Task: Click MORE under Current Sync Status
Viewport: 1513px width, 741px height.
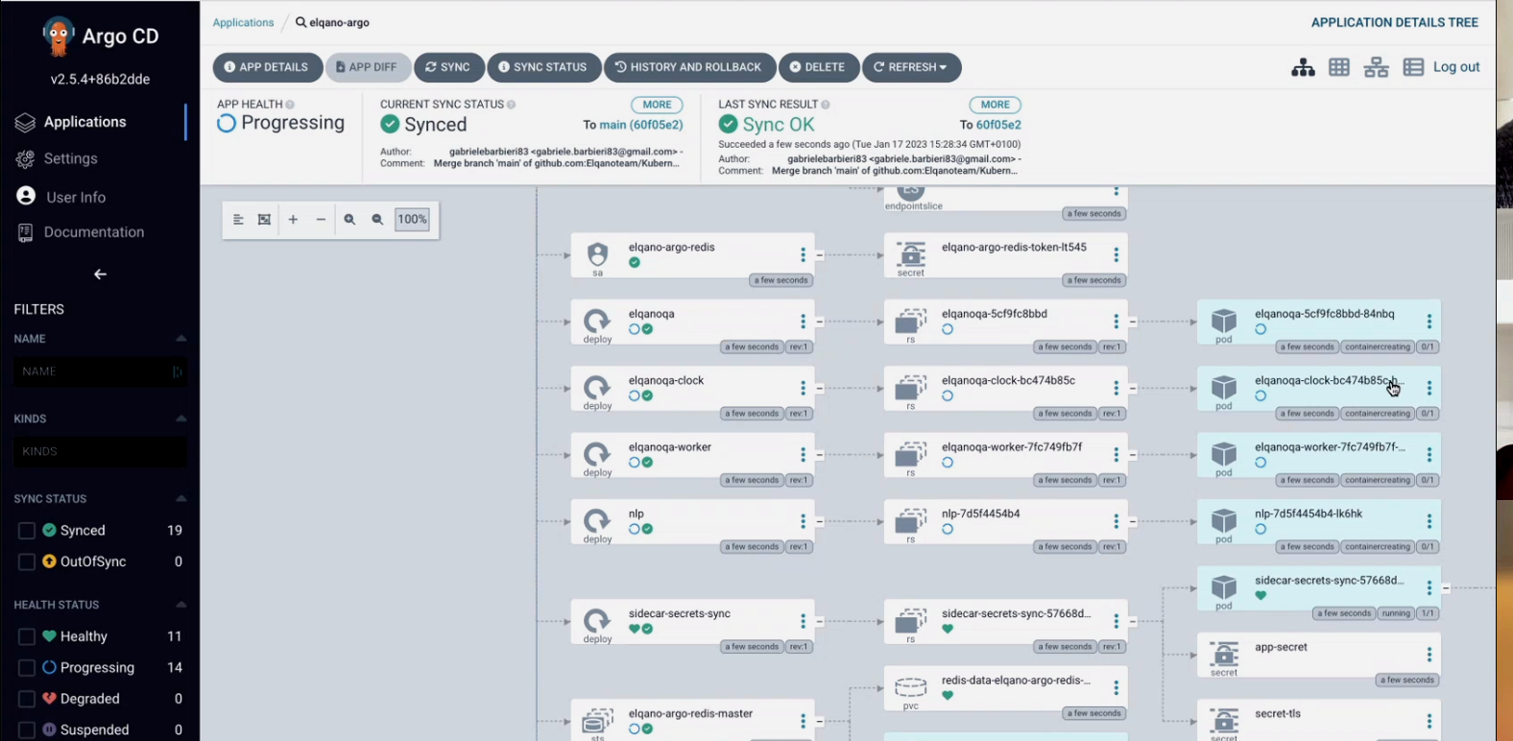Action: tap(657, 105)
